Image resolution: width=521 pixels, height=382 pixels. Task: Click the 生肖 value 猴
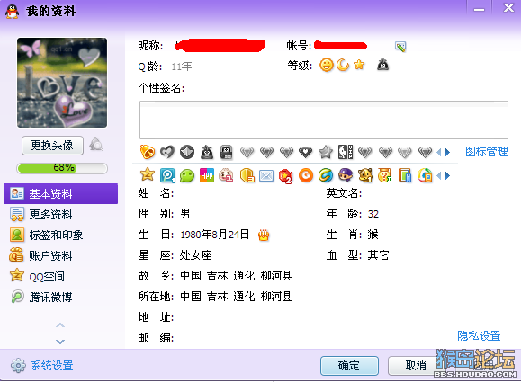coord(373,235)
